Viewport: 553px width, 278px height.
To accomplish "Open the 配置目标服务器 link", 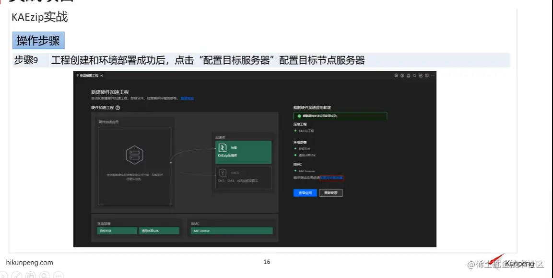I will point(331,178).
